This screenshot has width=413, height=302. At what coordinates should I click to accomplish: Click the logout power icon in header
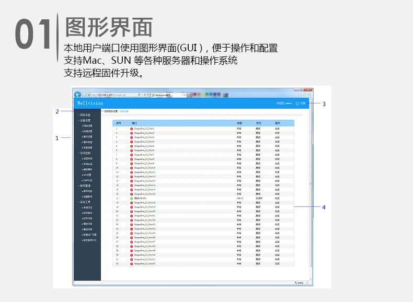297,103
